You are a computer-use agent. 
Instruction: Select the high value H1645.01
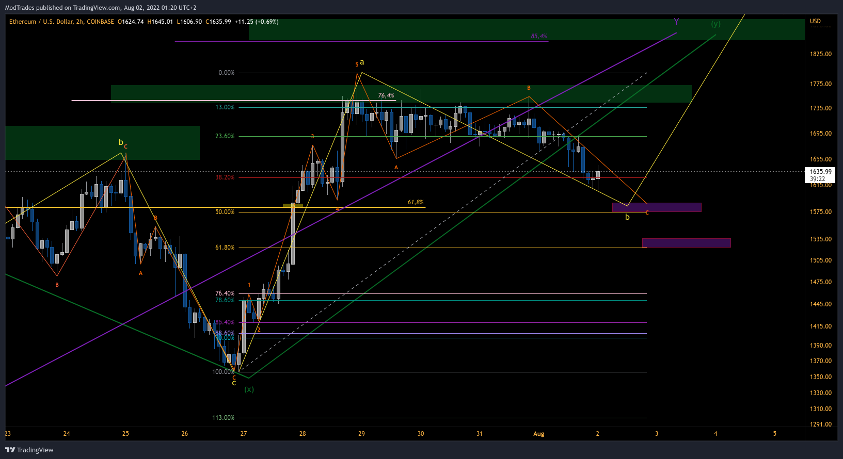[160, 22]
